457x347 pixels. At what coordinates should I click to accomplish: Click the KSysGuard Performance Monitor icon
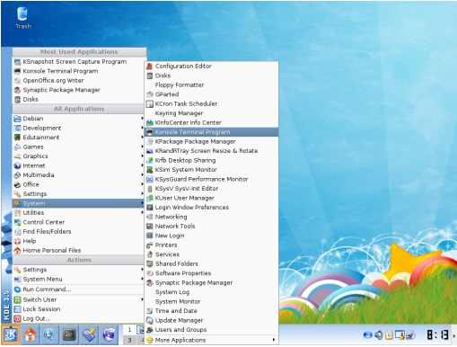(150, 179)
